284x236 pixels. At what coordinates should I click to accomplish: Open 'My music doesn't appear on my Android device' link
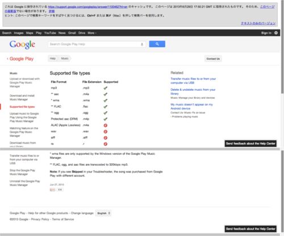tap(191, 107)
